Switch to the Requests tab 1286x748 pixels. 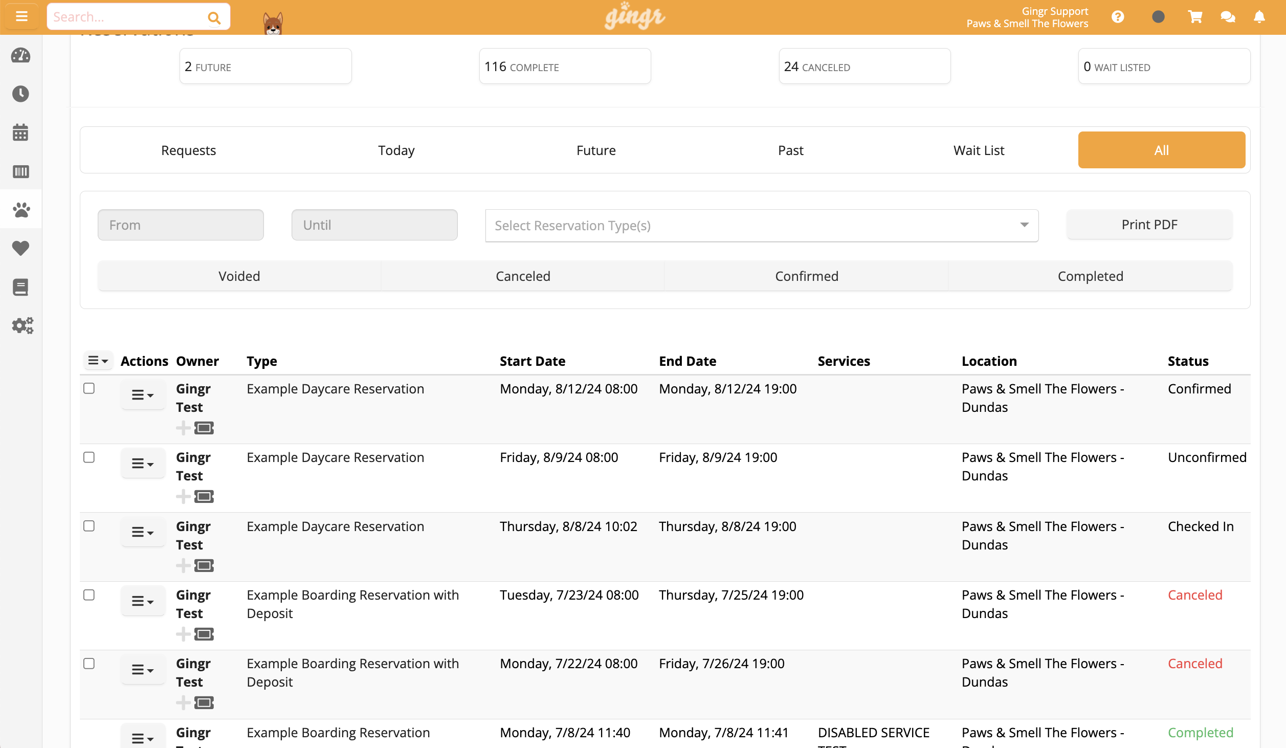click(x=188, y=150)
